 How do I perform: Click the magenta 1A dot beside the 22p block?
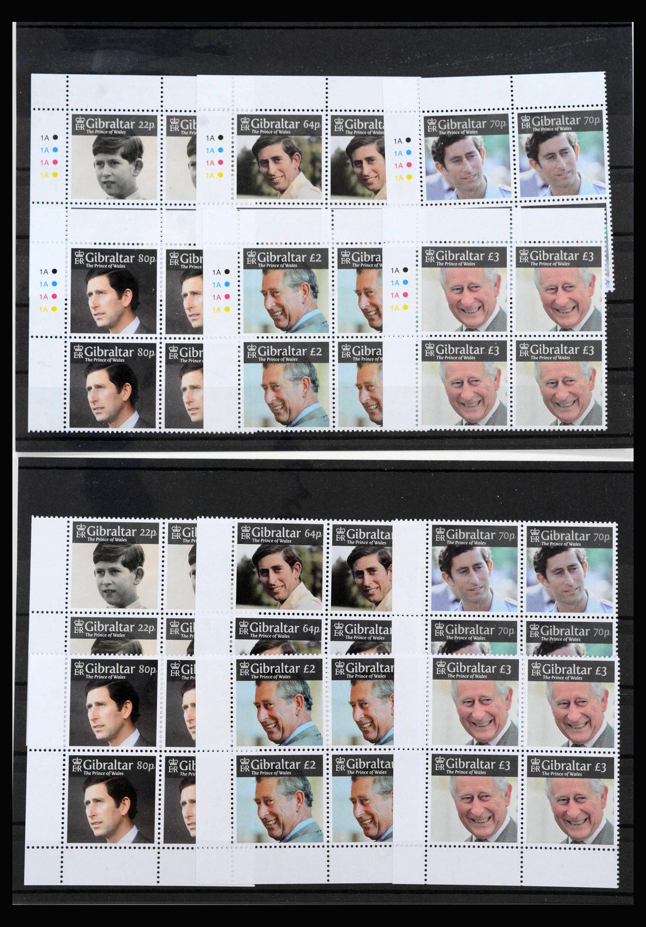pos(55,162)
